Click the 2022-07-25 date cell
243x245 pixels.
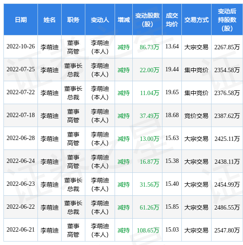[21, 70]
